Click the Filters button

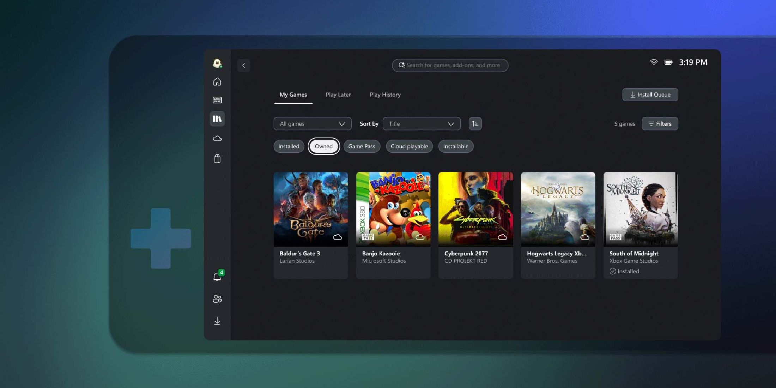point(660,124)
